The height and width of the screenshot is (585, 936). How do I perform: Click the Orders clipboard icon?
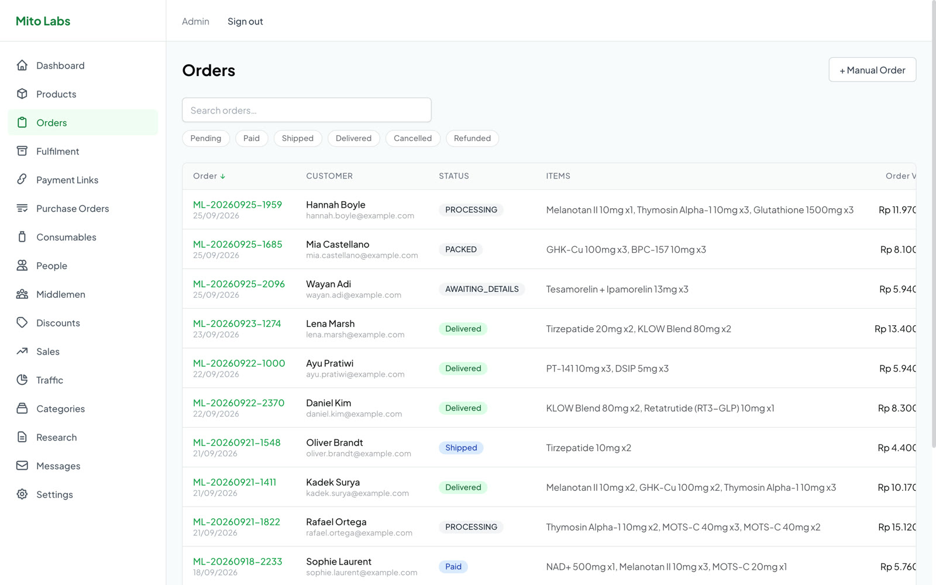pyautogui.click(x=22, y=123)
